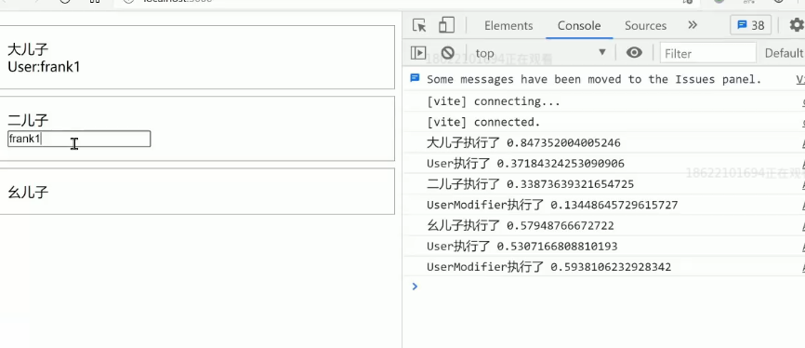Select the 二儿子 heading text

(28, 121)
